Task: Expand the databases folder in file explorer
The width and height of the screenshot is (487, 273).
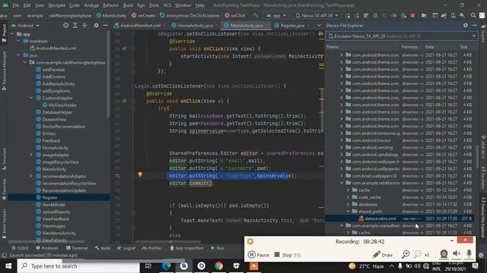Action: pos(349,204)
